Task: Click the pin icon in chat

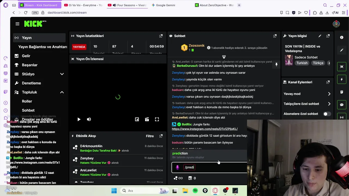Action: tap(276, 65)
